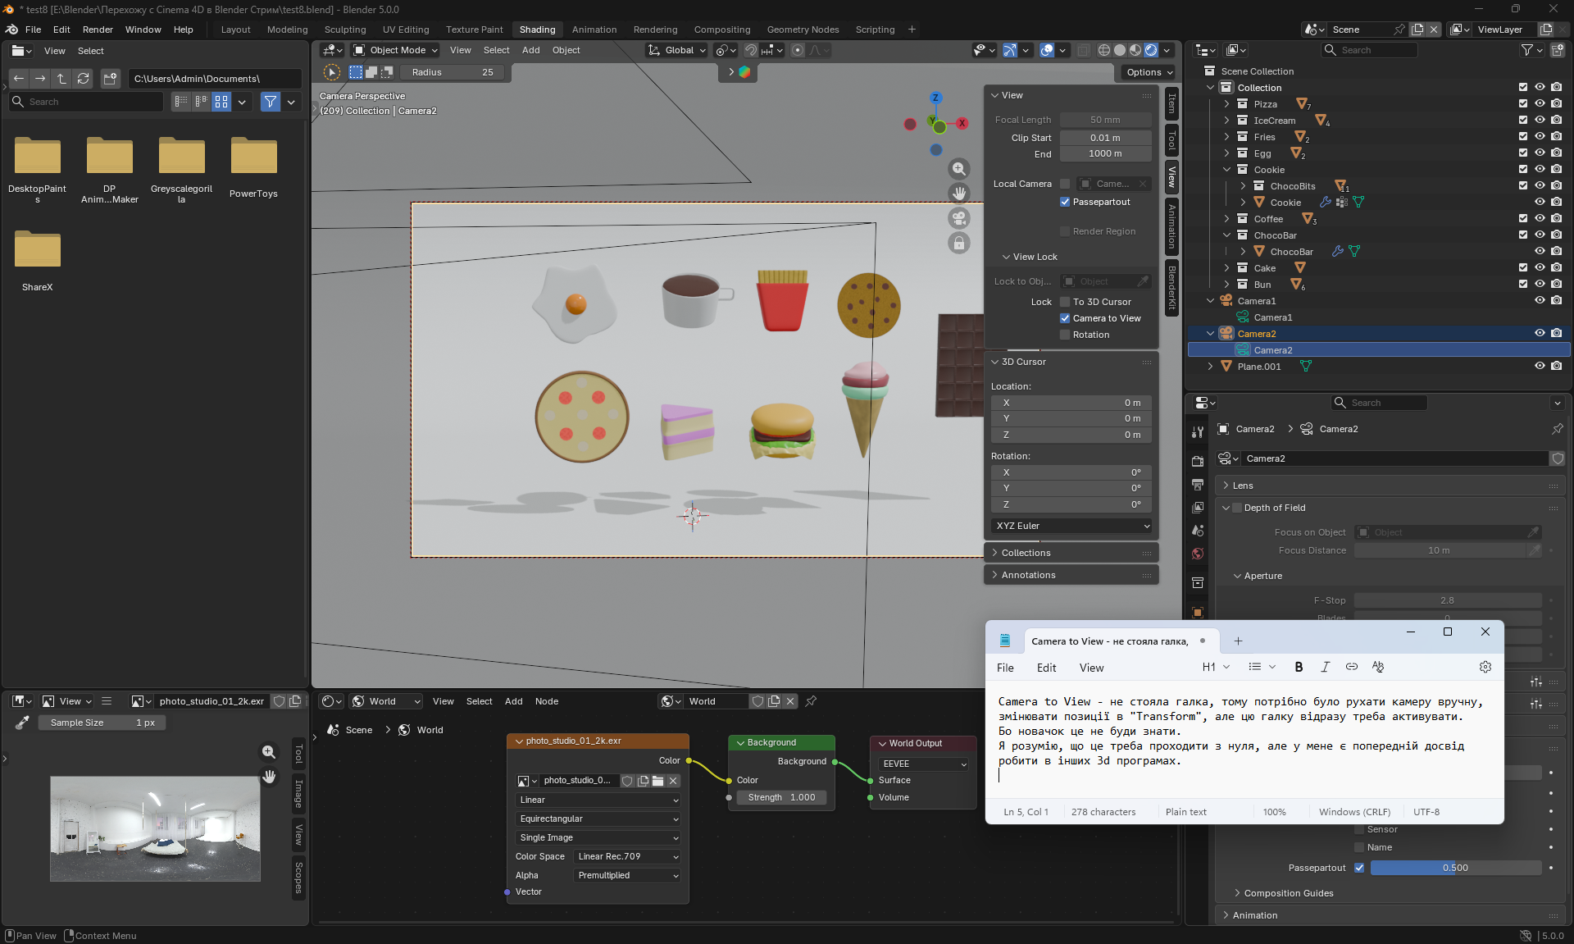Adjust the Passepartout opacity slider
1574x944 pixels.
[1455, 868]
